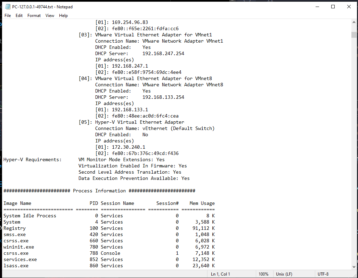
Task: Click the Ln 1, Col 1 status entry
Action: coord(220,274)
